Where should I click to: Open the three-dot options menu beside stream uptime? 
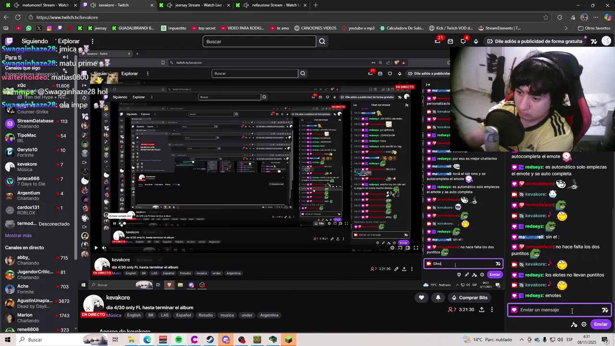click(492, 309)
